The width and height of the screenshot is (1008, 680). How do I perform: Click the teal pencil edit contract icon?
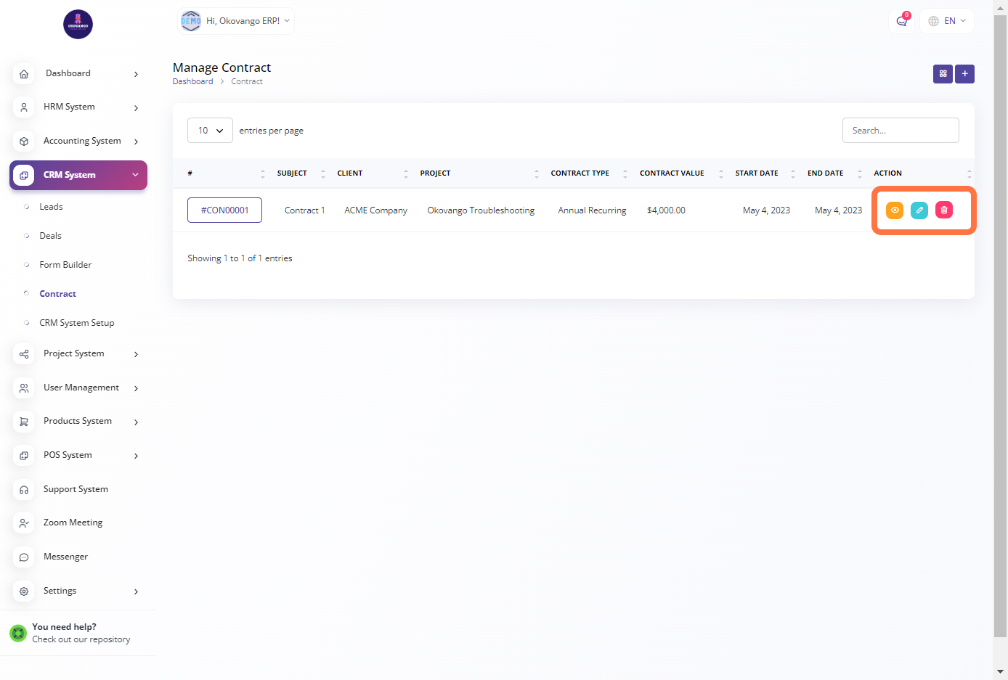tap(919, 210)
